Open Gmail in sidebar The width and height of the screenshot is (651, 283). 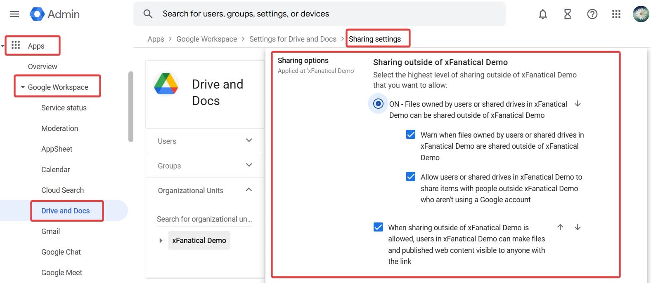point(51,232)
